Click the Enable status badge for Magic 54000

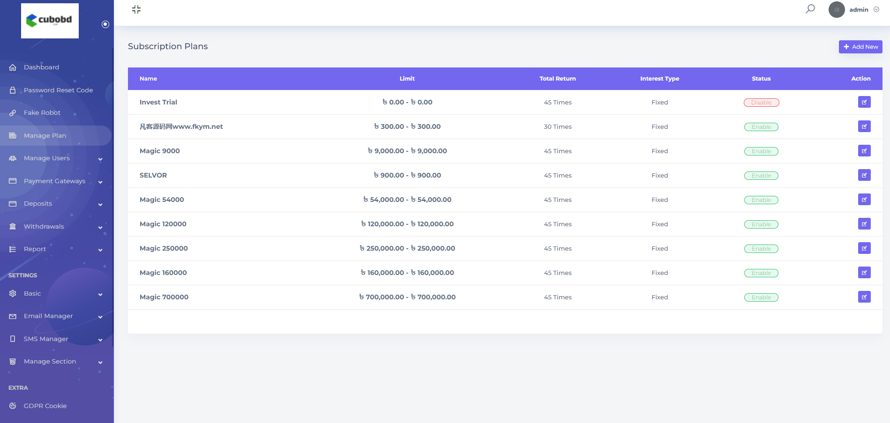pos(761,200)
